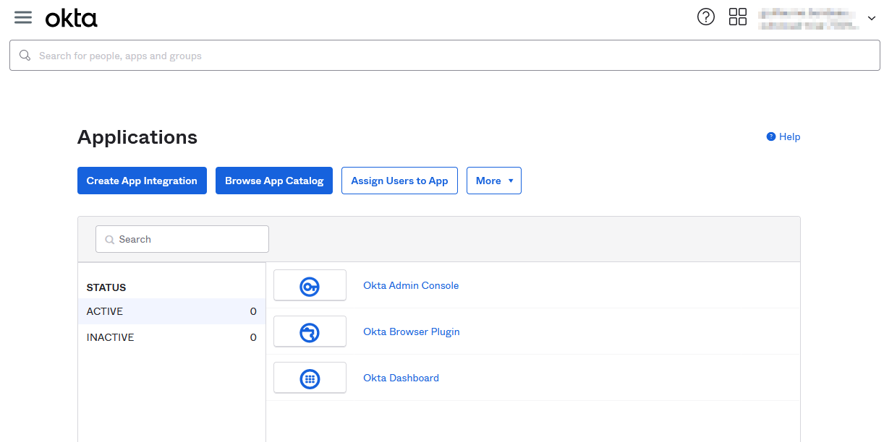Image resolution: width=884 pixels, height=442 pixels.
Task: Open the navigation hamburger menu icon
Action: [x=22, y=17]
